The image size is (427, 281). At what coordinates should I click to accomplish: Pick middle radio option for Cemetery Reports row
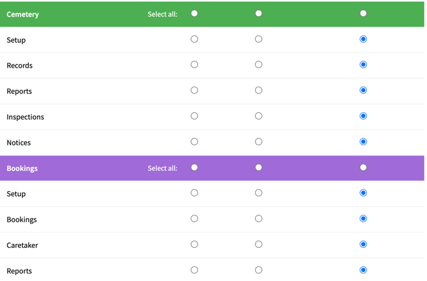point(258,90)
